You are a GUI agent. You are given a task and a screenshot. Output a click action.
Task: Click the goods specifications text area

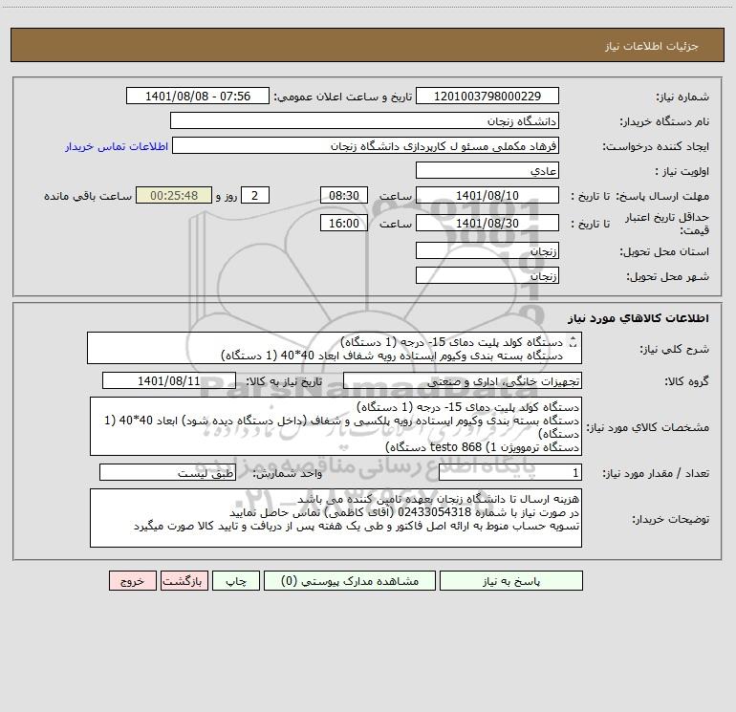336,426
